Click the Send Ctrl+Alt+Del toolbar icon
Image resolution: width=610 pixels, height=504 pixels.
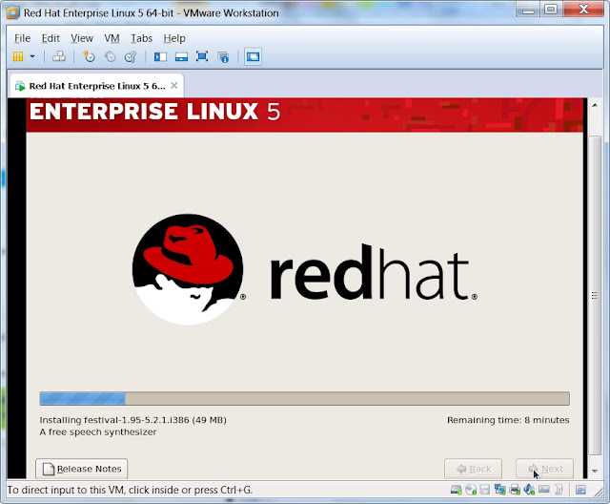pyautogui.click(x=59, y=57)
